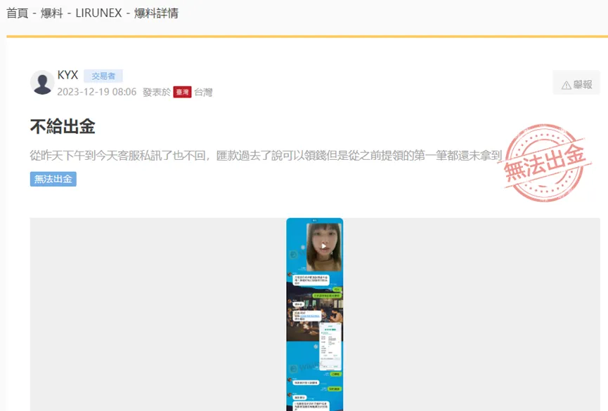Open the chat screenshot thumbnail
Screen dimensions: 608x411
tap(314, 314)
